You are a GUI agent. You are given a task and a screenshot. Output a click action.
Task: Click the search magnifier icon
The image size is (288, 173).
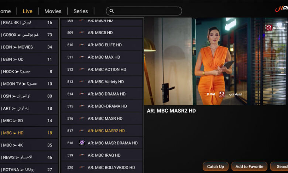(112, 11)
